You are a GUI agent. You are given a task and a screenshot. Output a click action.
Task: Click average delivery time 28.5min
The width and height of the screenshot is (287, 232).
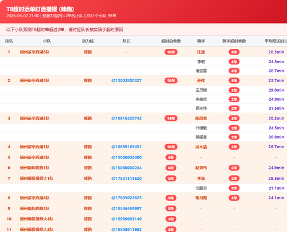pos(276,52)
